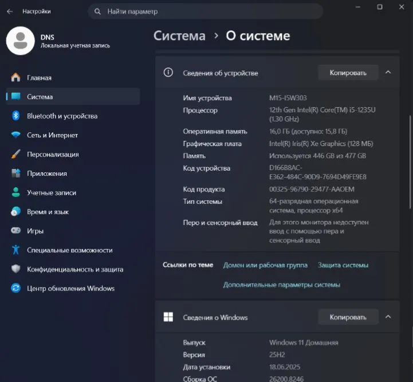Open Дополнительные параметры системы link
This screenshot has width=413, height=382.
click(282, 285)
